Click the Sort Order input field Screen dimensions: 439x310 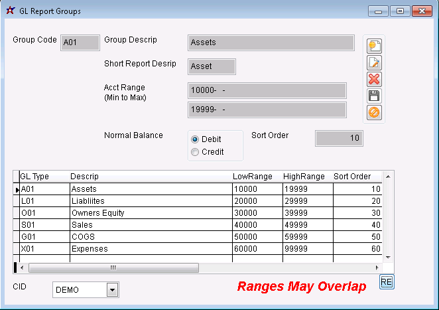point(338,138)
